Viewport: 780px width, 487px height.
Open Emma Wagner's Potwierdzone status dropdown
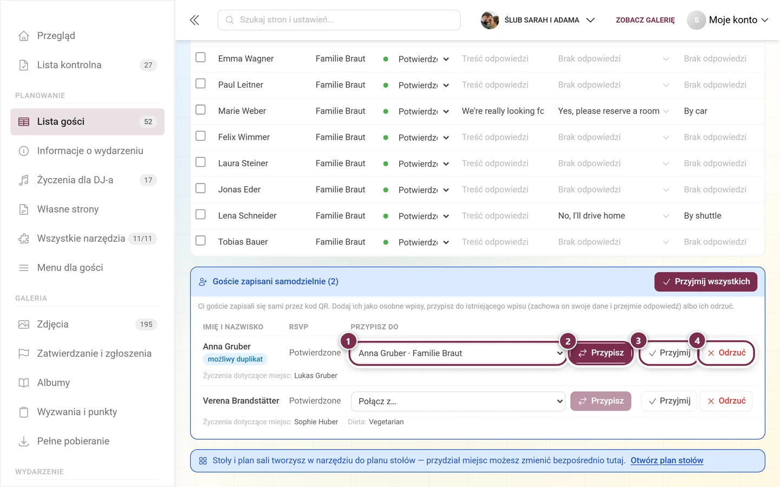point(424,59)
